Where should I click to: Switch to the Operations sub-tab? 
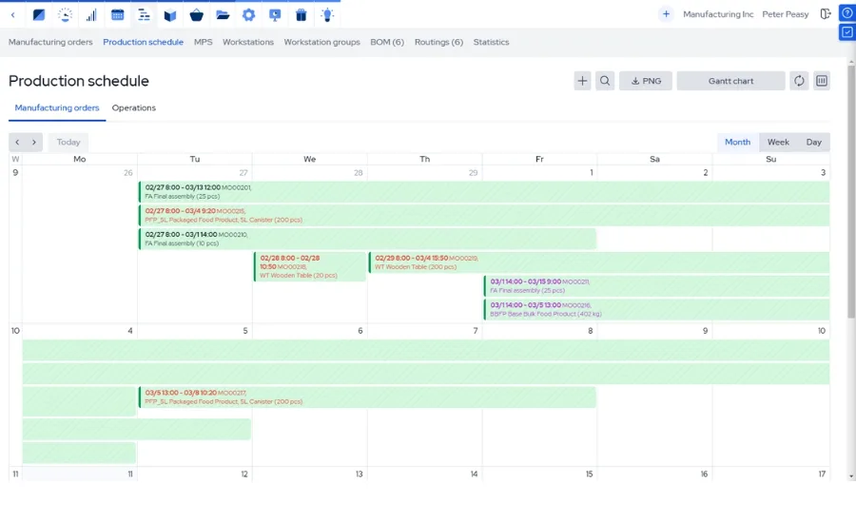click(x=134, y=108)
